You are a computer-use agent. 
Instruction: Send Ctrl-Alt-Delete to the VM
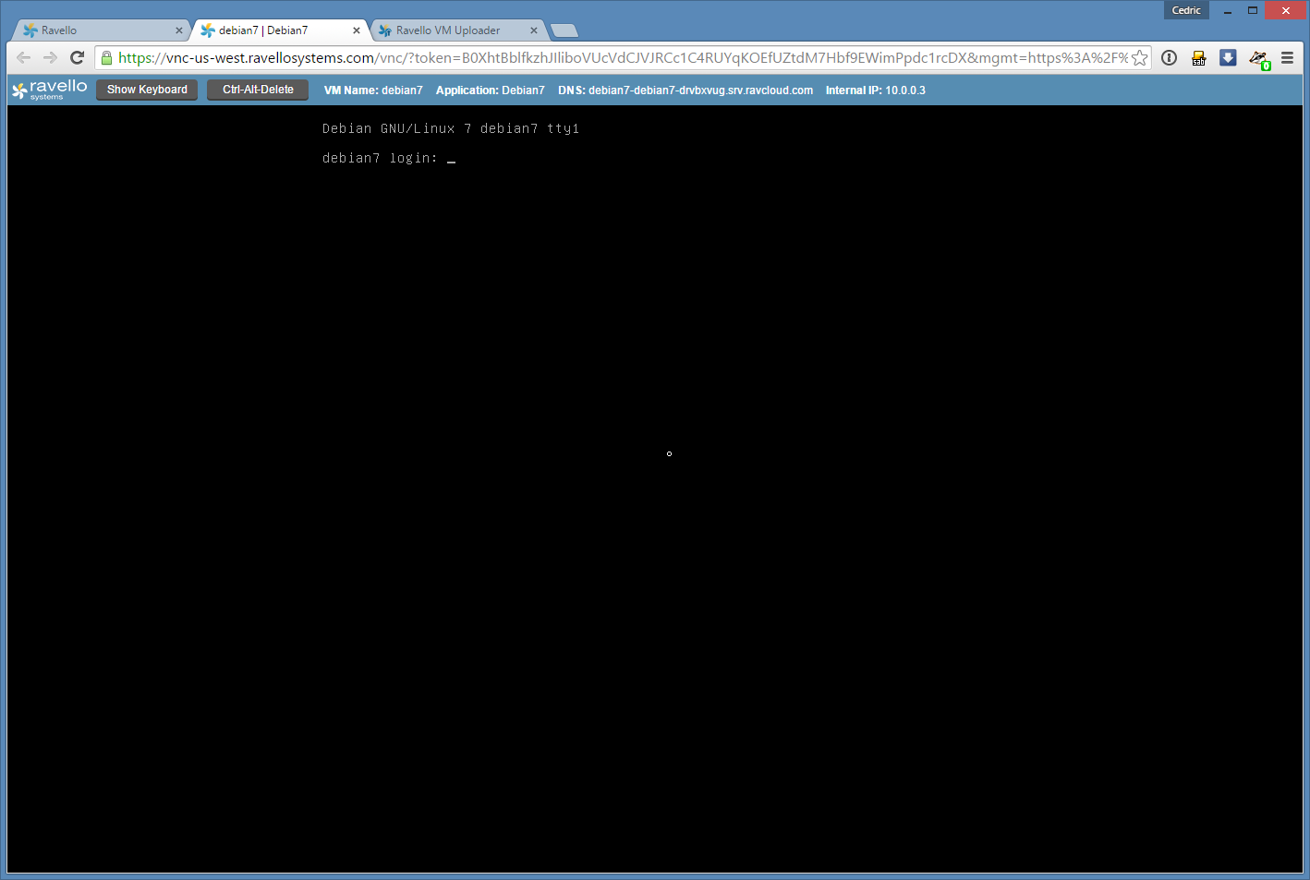click(x=258, y=90)
